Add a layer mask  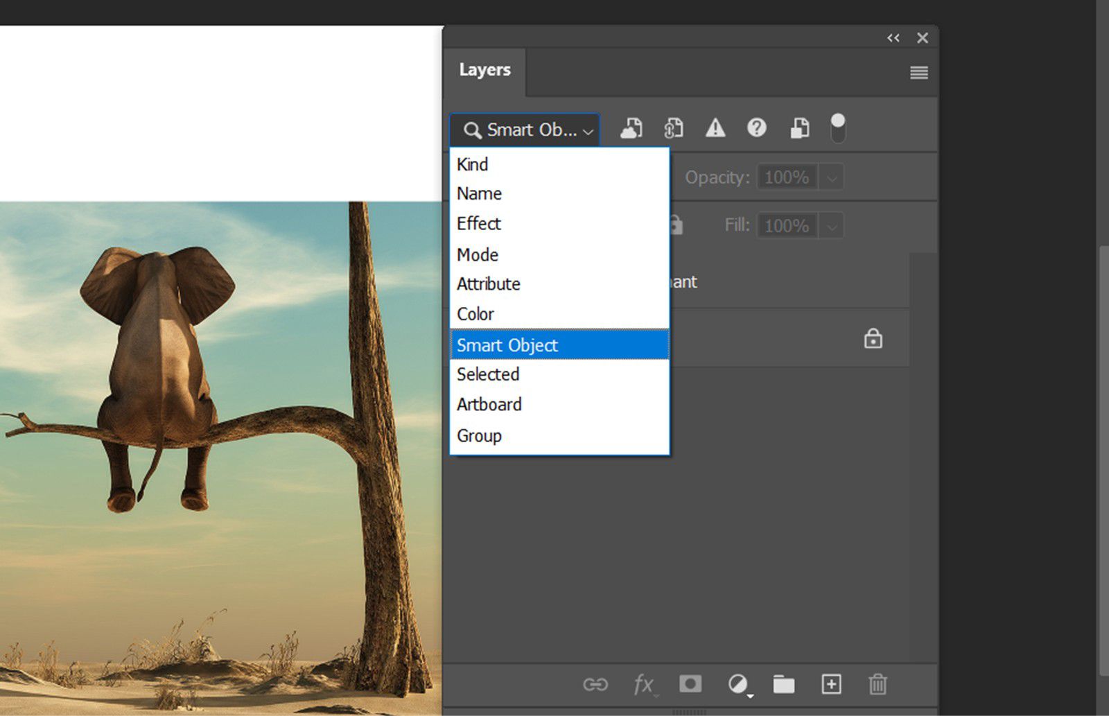click(690, 685)
